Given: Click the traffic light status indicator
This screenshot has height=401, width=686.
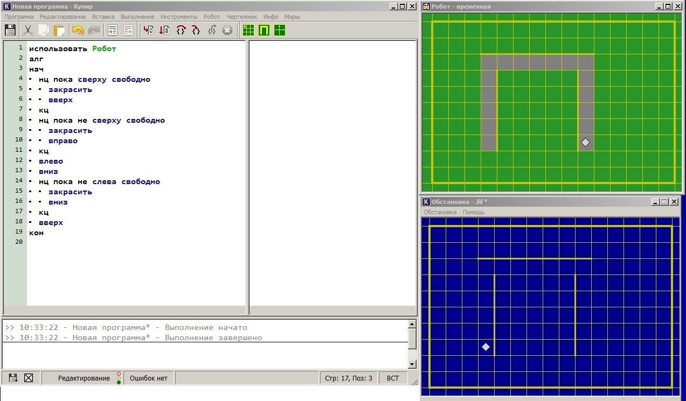Looking at the screenshot, I should click(x=119, y=378).
